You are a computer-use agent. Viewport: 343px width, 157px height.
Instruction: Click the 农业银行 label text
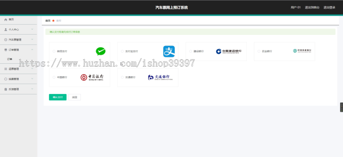pyautogui.click(x=267, y=52)
